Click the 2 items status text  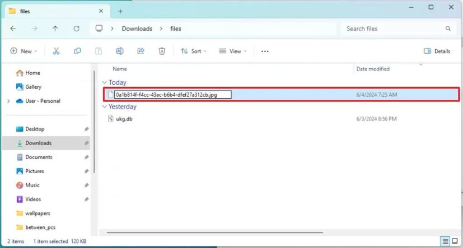pyautogui.click(x=16, y=241)
